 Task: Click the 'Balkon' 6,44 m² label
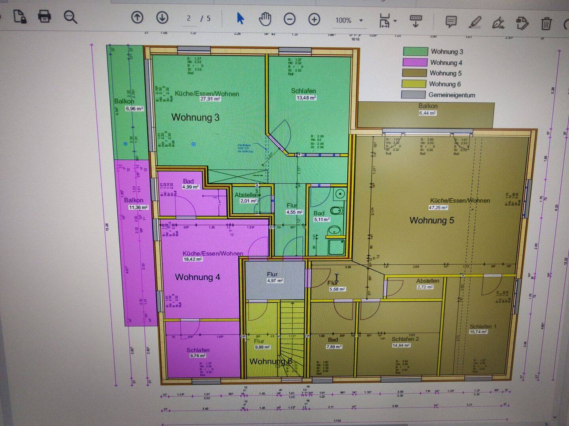point(428,106)
